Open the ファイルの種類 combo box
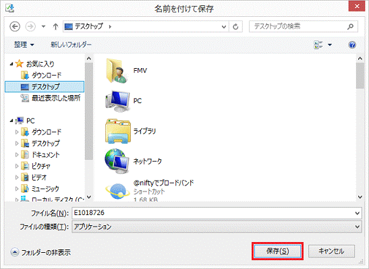The width and height of the screenshot is (369, 269). click(217, 227)
